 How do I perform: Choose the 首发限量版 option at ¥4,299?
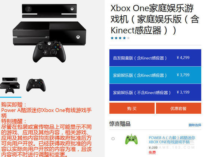click(155, 58)
